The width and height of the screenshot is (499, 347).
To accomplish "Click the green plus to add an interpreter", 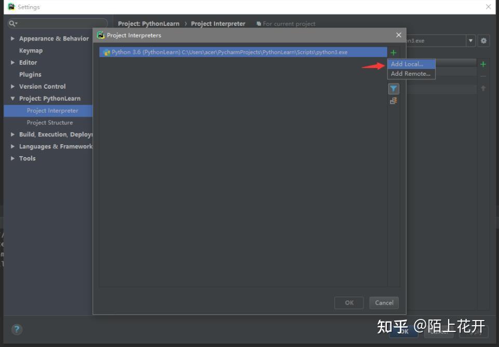I will (393, 52).
